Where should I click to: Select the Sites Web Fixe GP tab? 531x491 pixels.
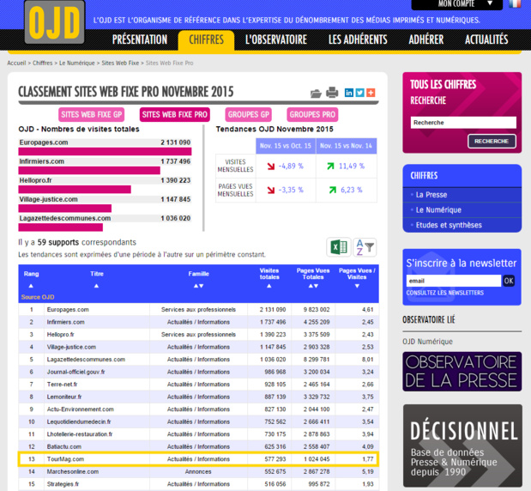92,114
